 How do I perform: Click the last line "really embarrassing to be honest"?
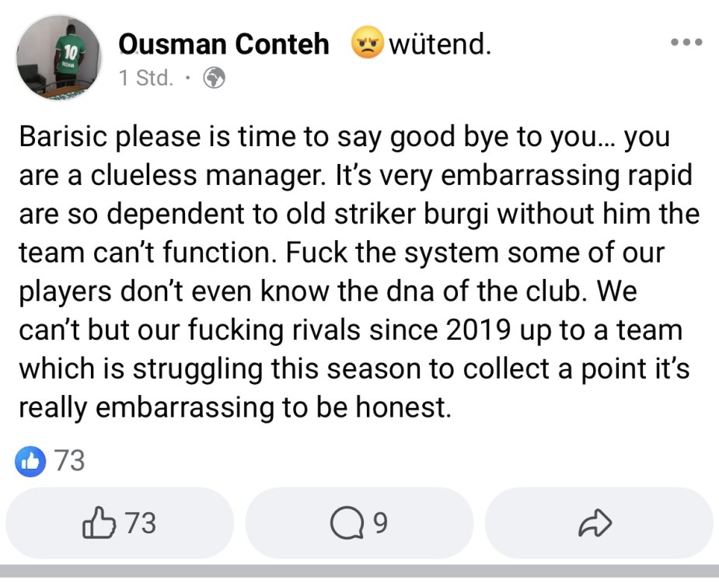coord(233,408)
